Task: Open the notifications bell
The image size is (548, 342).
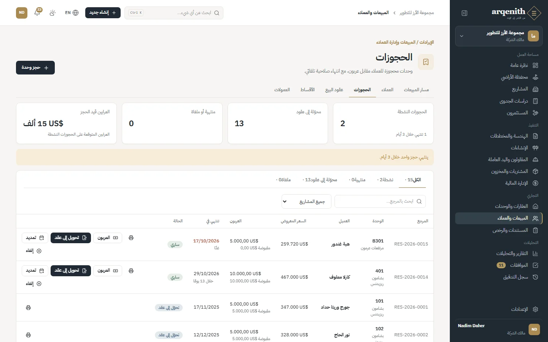Action: coord(37,13)
